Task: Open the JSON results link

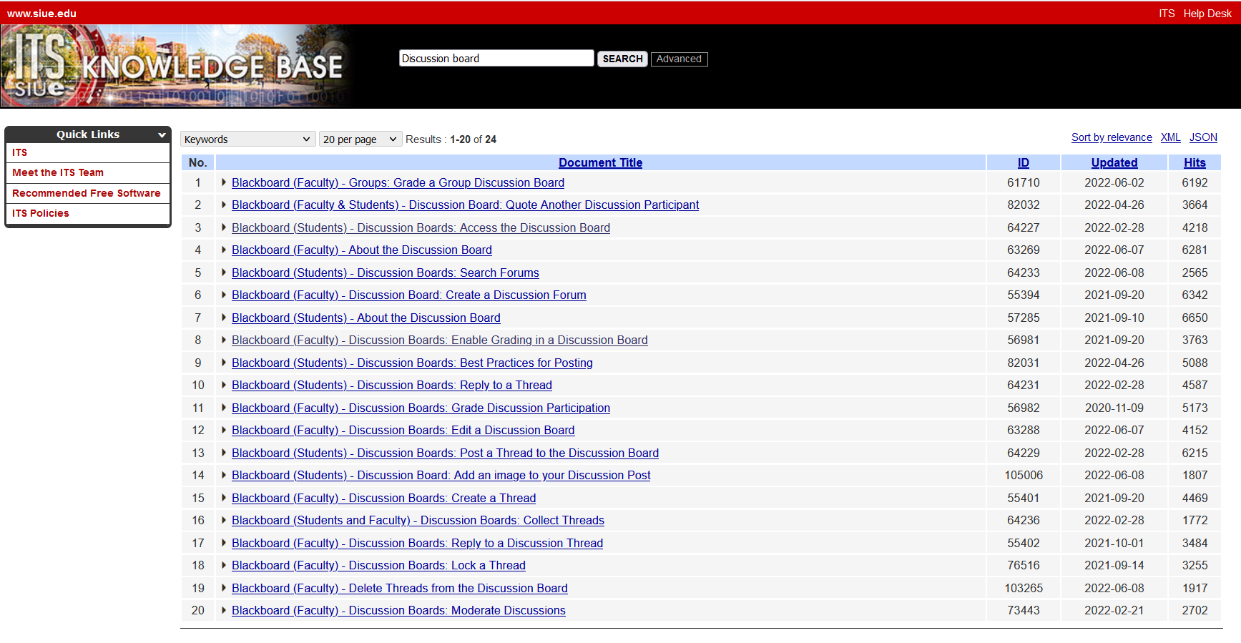Action: 1202,137
